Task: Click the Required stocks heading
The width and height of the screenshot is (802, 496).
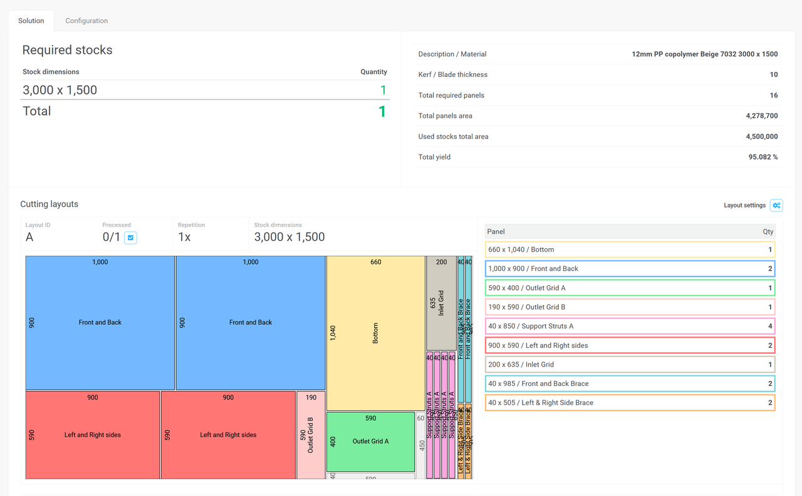Action: 68,50
